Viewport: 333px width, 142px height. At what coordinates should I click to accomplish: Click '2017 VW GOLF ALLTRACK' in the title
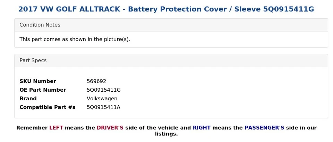pyautogui.click(x=69, y=9)
